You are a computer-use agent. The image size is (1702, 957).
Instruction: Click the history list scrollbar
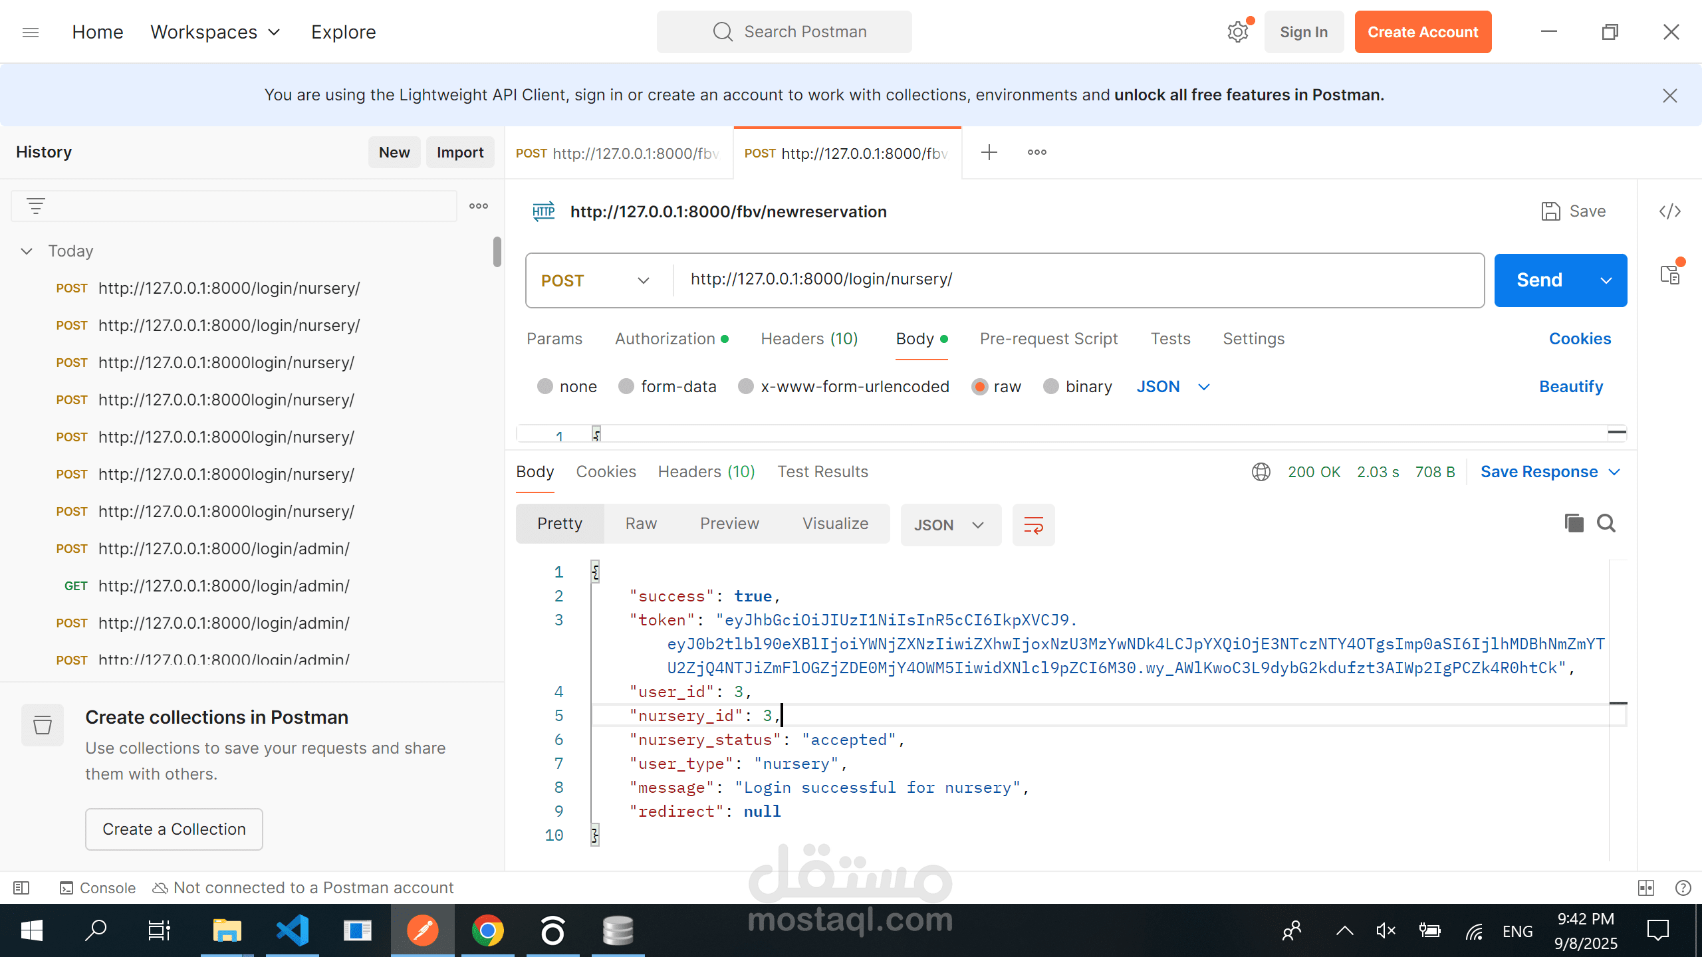[x=497, y=252]
